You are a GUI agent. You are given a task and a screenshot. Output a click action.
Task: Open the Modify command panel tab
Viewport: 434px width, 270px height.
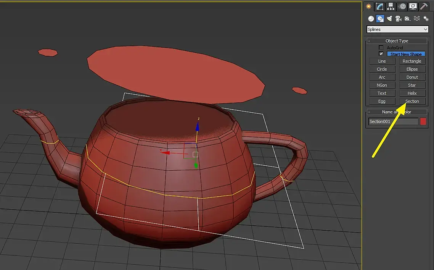click(380, 6)
